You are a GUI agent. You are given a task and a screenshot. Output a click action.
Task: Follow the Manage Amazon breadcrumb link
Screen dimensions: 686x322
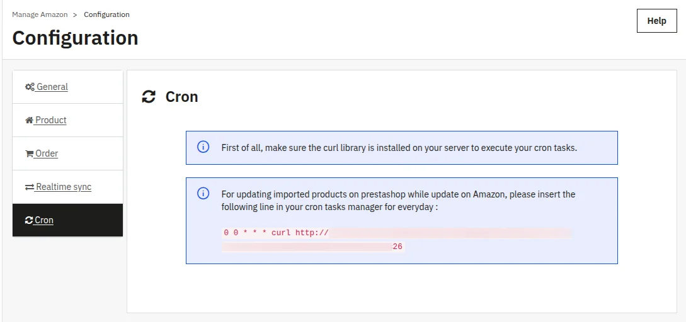(40, 14)
